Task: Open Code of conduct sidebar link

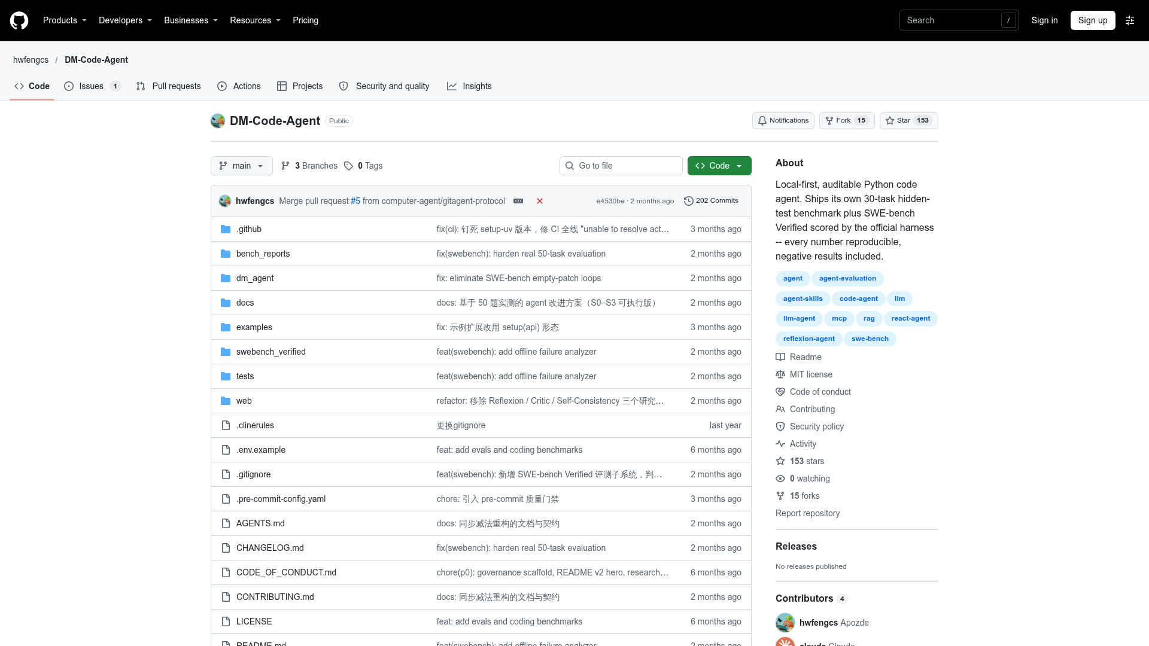Action: (x=813, y=392)
